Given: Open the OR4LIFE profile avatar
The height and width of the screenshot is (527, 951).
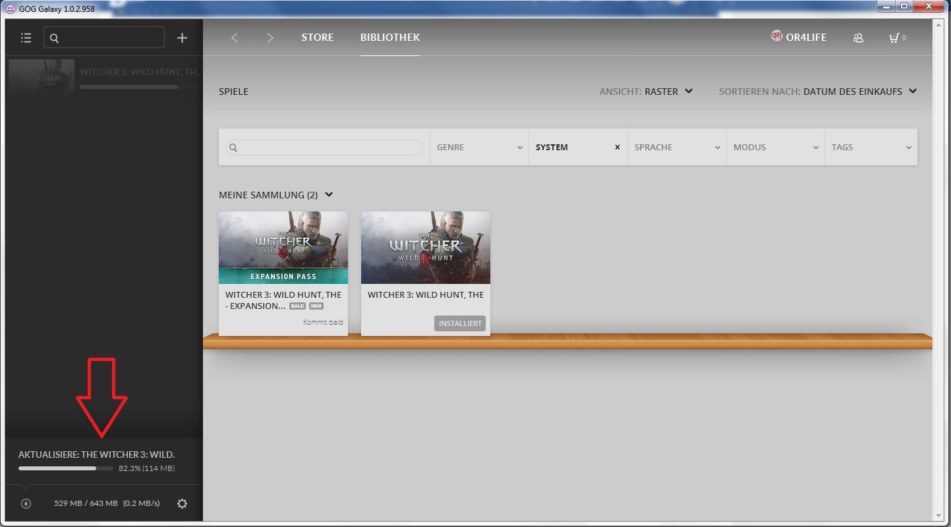Looking at the screenshot, I should click(777, 36).
